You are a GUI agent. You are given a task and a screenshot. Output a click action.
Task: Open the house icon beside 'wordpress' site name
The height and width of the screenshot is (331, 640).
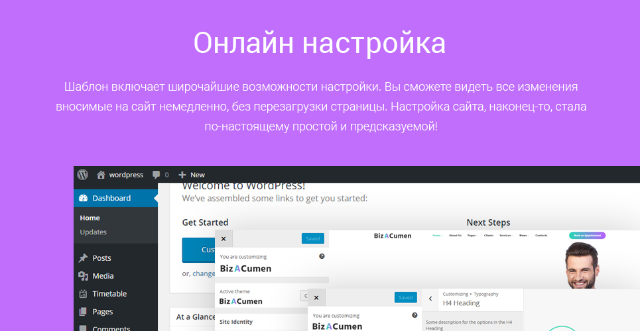101,175
